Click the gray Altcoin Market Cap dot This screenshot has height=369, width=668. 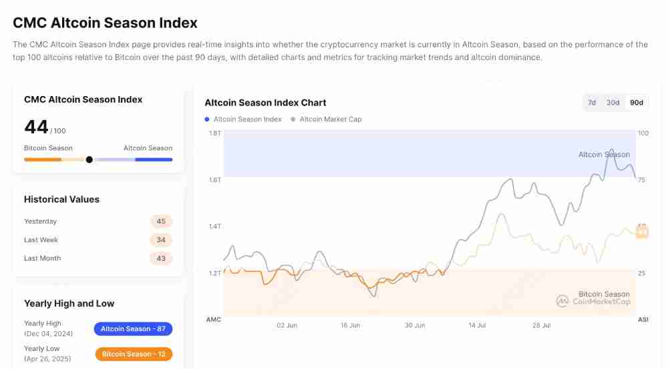293,119
